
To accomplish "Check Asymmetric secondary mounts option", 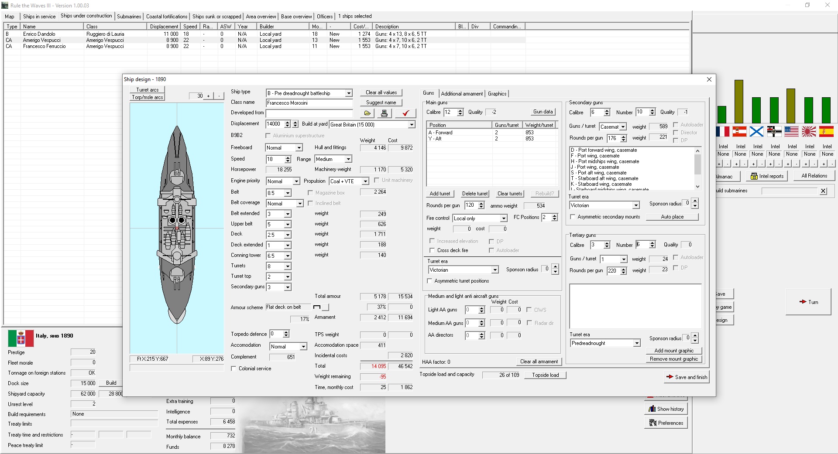I will coord(573,217).
